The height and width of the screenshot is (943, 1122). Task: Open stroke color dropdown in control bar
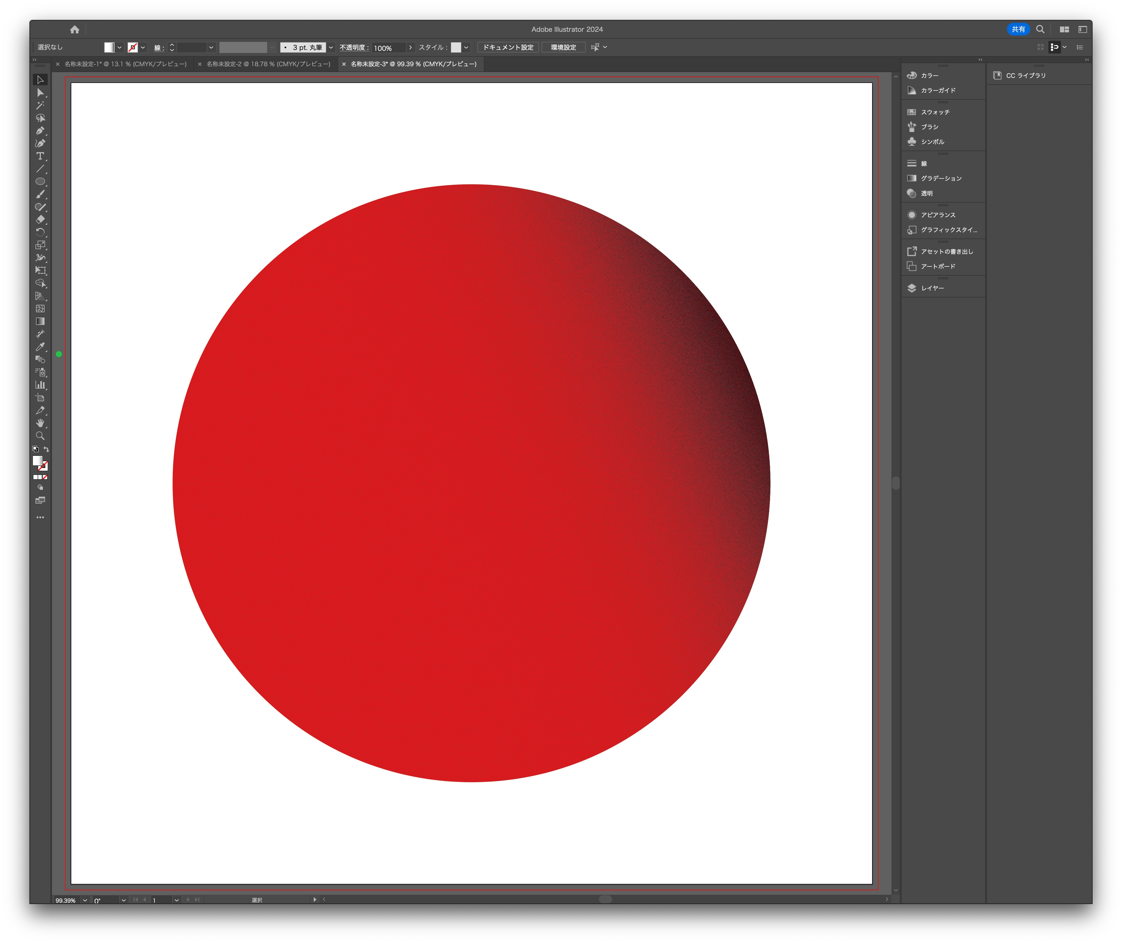pos(143,48)
